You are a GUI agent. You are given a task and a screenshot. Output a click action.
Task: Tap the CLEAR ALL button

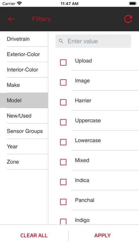click(34, 235)
